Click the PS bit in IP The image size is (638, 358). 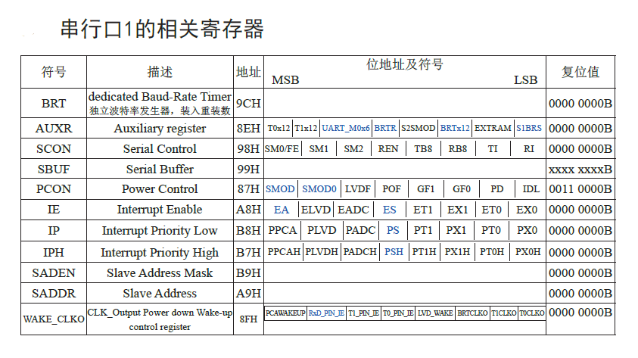(x=393, y=231)
